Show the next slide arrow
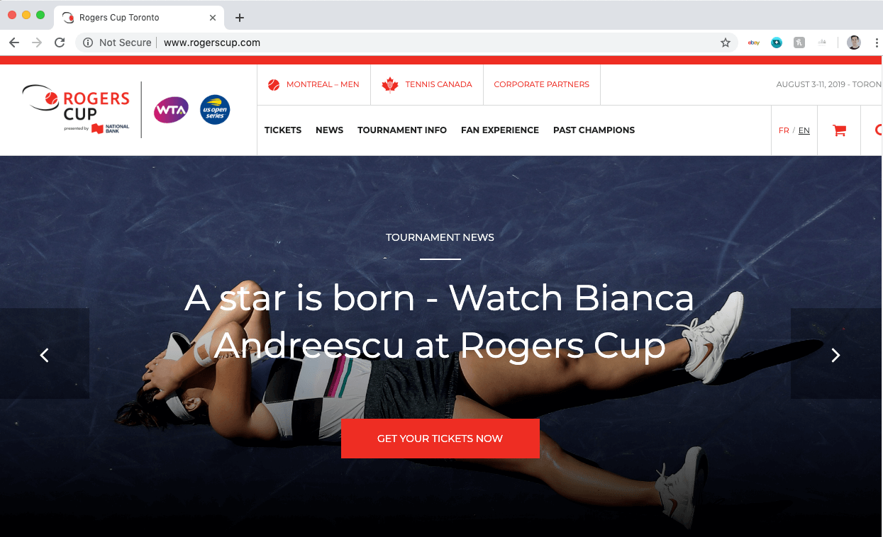This screenshot has width=883, height=537. pos(835,355)
